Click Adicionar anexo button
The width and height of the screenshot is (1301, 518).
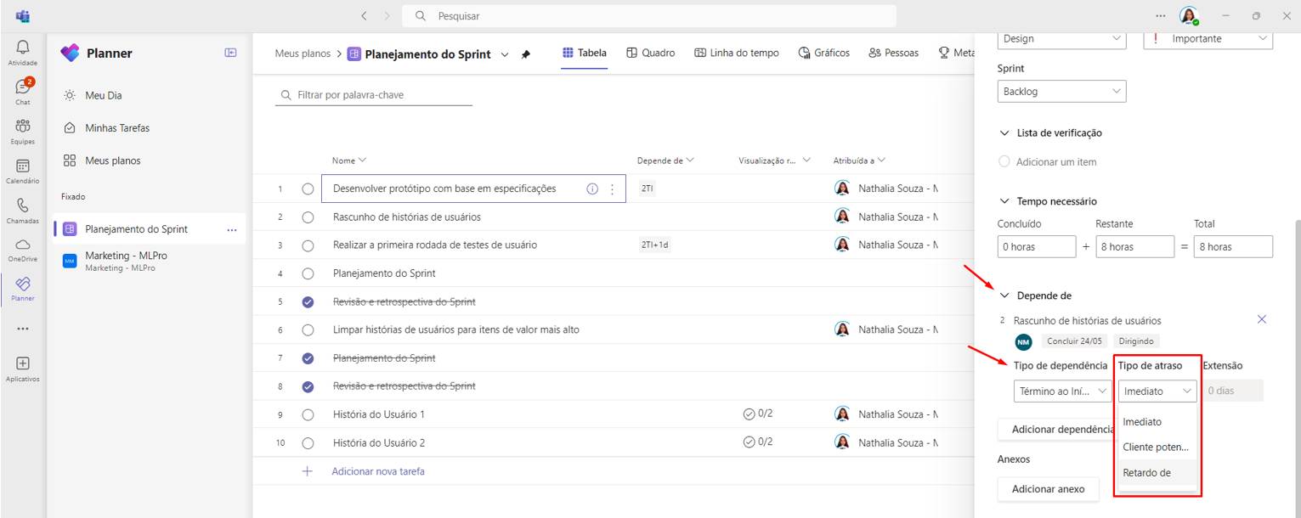tap(1048, 488)
